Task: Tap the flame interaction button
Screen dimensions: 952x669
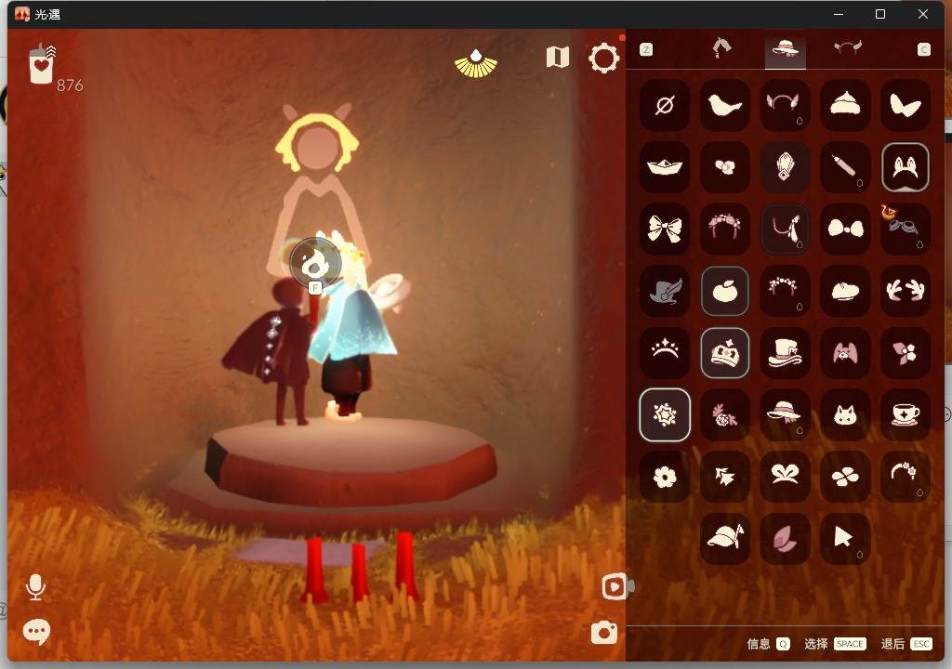Action: coord(314,263)
